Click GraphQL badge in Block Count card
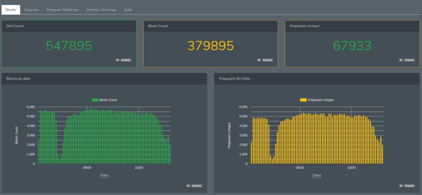Image resolution: width=422 pixels, height=195 pixels. (268, 60)
